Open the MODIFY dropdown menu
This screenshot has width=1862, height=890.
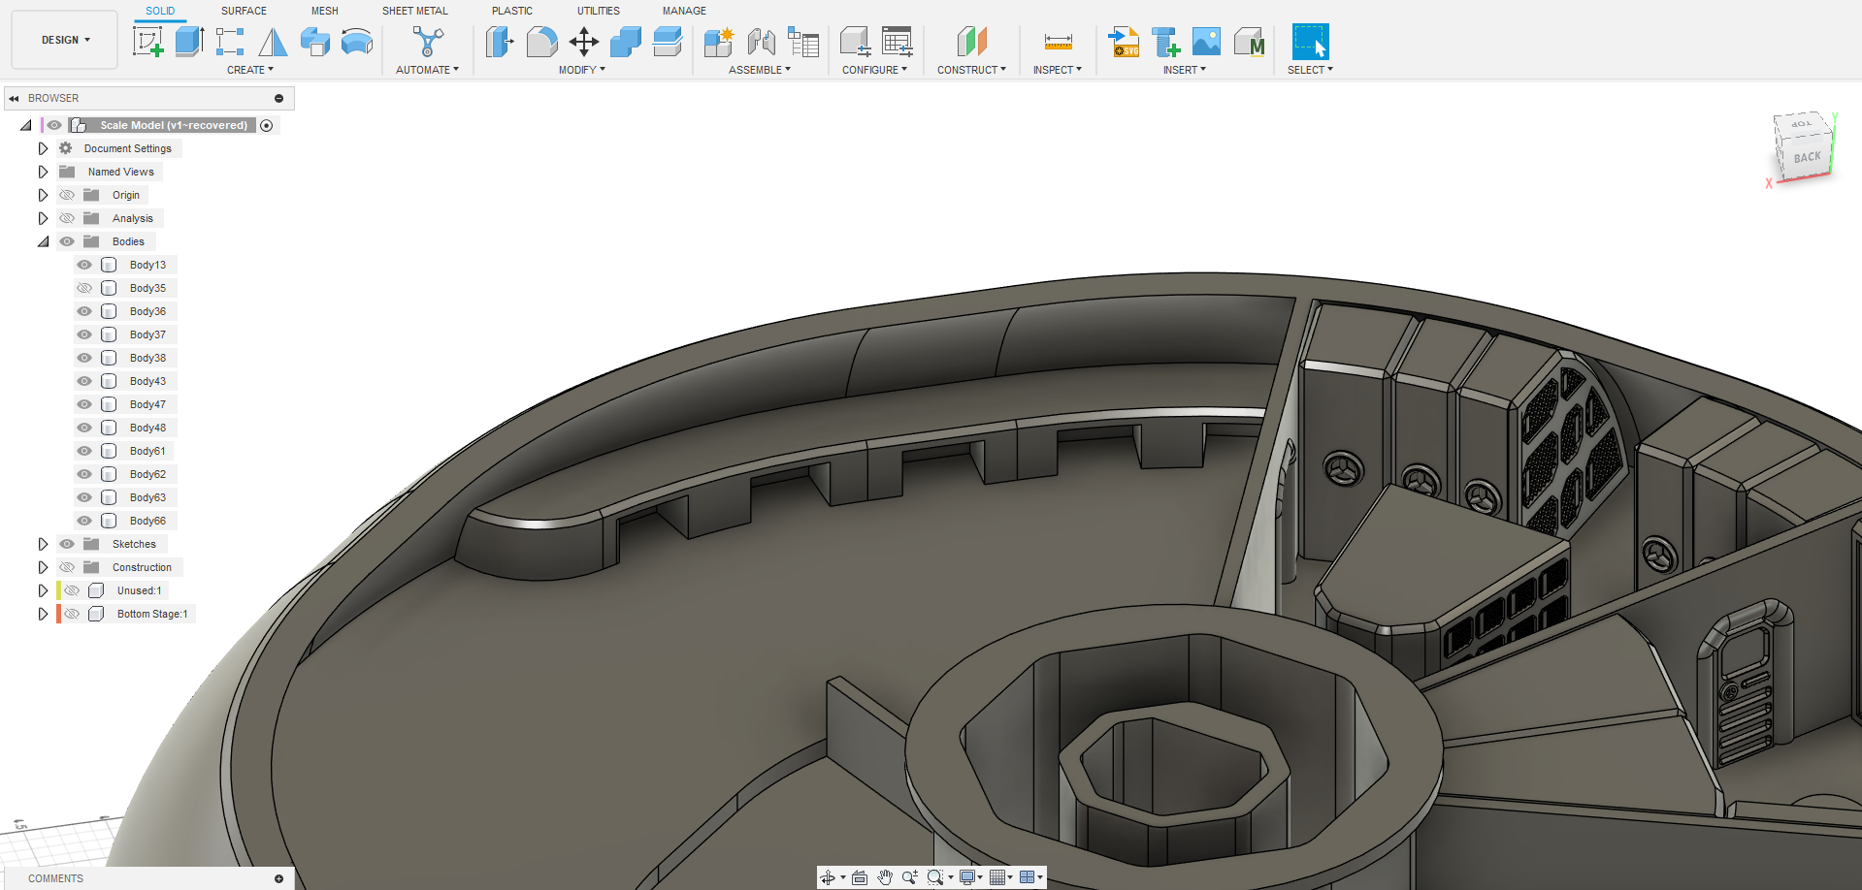click(582, 70)
